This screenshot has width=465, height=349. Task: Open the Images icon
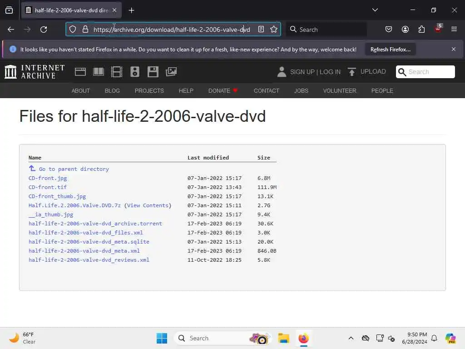pyautogui.click(x=171, y=72)
